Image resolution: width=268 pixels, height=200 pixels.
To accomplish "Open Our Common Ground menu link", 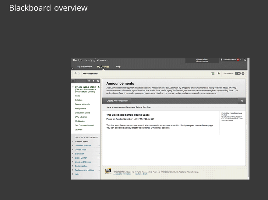I will (84, 125).
